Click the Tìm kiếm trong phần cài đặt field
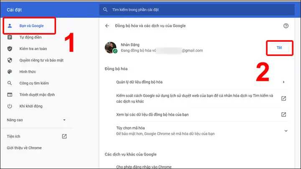Viewport: 301px width, 169px height. [x=197, y=10]
